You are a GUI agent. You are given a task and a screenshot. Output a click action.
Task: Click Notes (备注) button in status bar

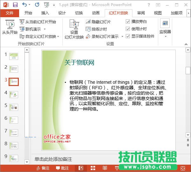(43, 168)
